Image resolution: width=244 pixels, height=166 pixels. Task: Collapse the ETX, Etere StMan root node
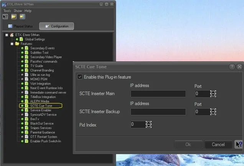point(7,35)
